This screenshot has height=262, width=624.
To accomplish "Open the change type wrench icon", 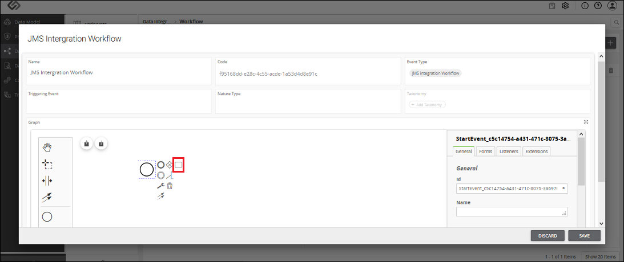I will pyautogui.click(x=161, y=185).
